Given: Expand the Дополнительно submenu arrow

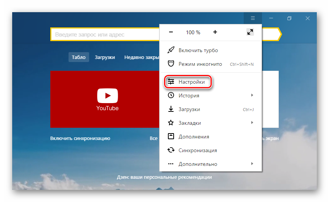Looking at the screenshot, I should click(x=252, y=164).
